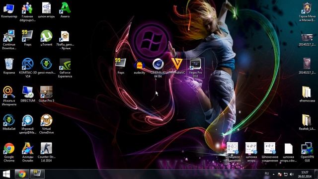This screenshot has width=318, height=179.
Task: Select the lower 20140217_2... image thumbnail
Action: pos(307,66)
